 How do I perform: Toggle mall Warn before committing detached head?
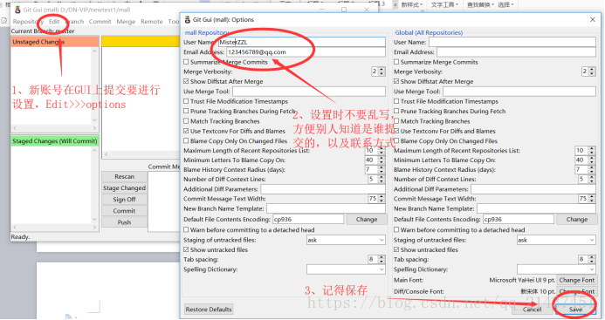tap(186, 230)
